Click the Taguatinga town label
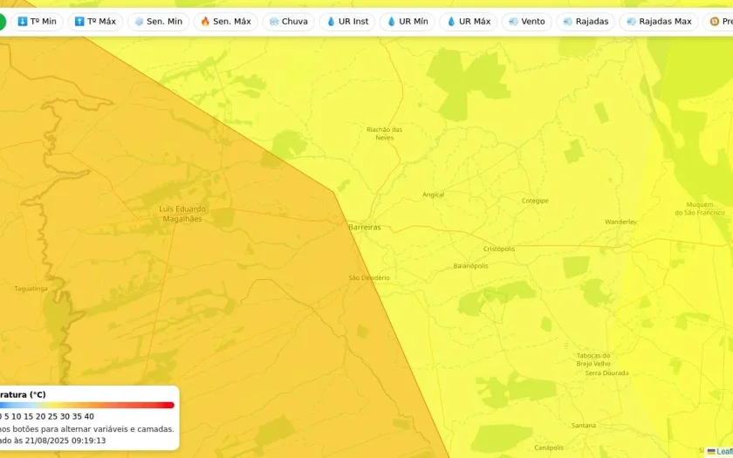The width and height of the screenshot is (733, 458). [x=31, y=289]
